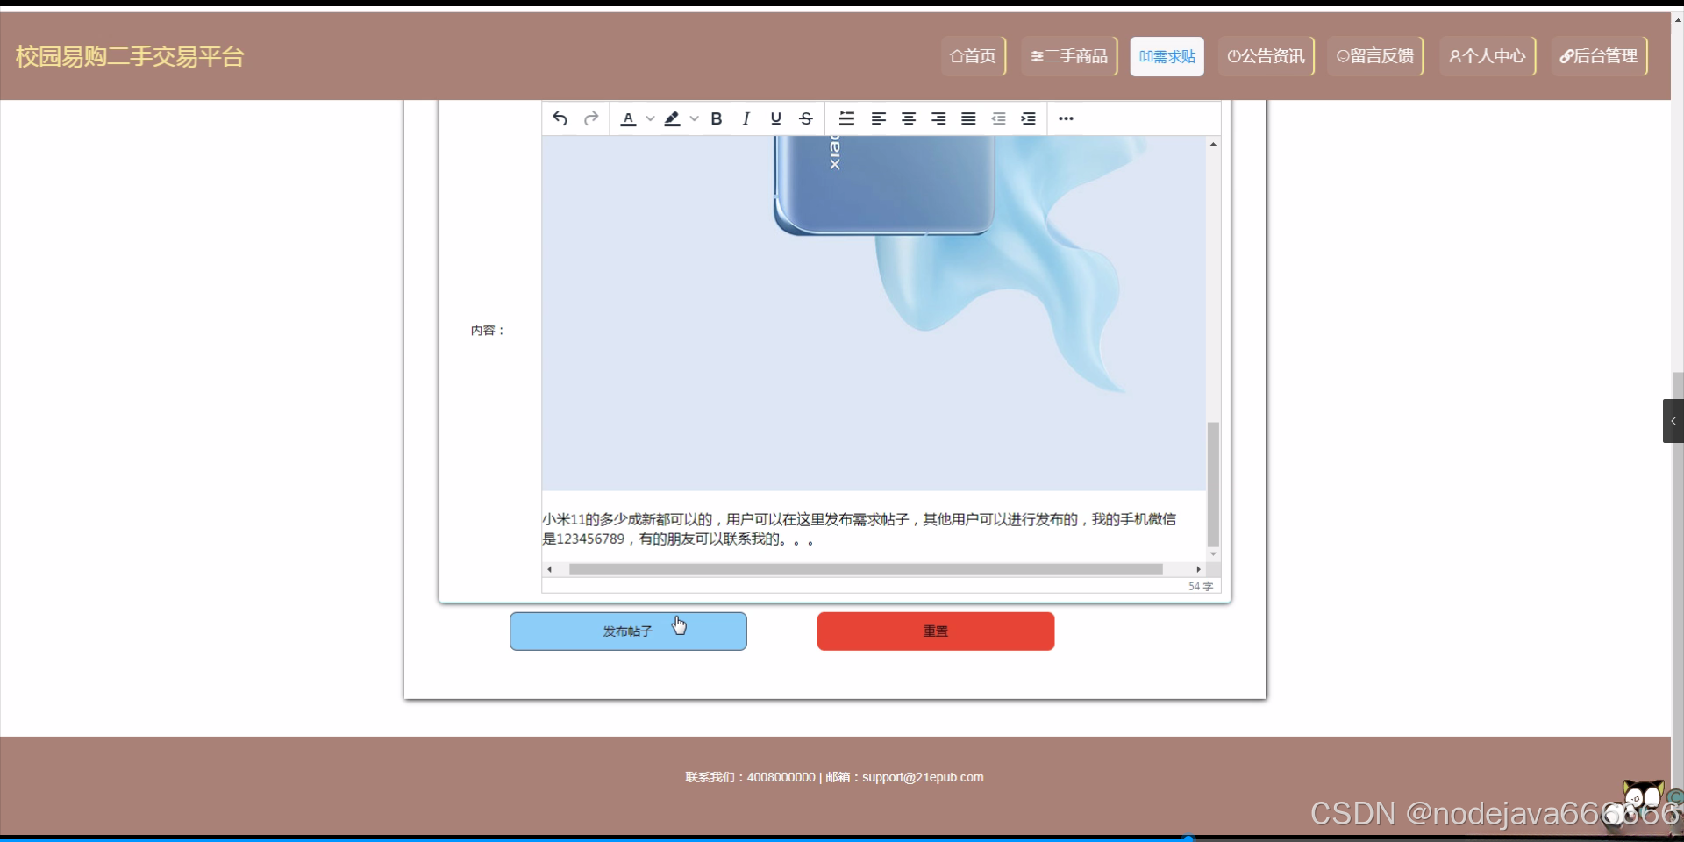Viewport: 1684px width, 842px height.
Task: Toggle italic formatting
Action: click(x=746, y=118)
